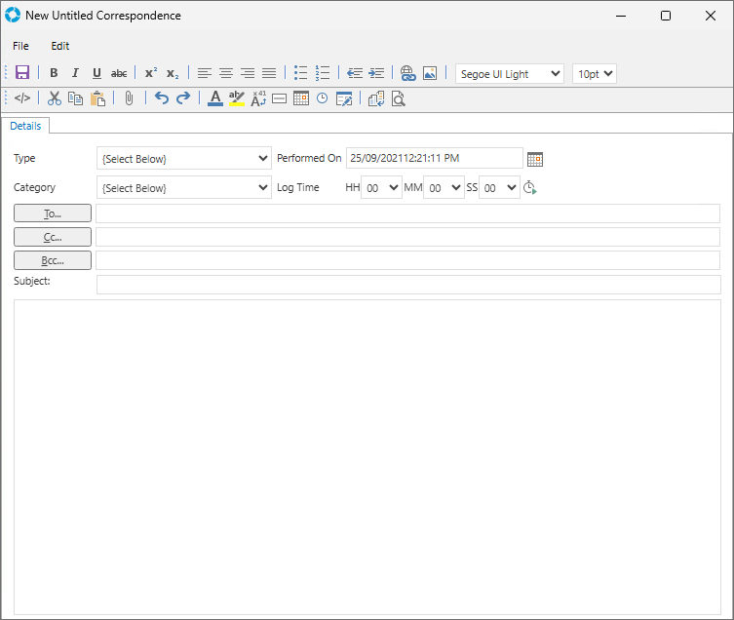This screenshot has height=620, width=734.
Task: Toggle bold formatting
Action: tap(54, 73)
